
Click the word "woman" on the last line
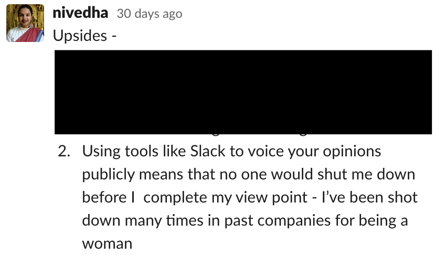pos(107,244)
